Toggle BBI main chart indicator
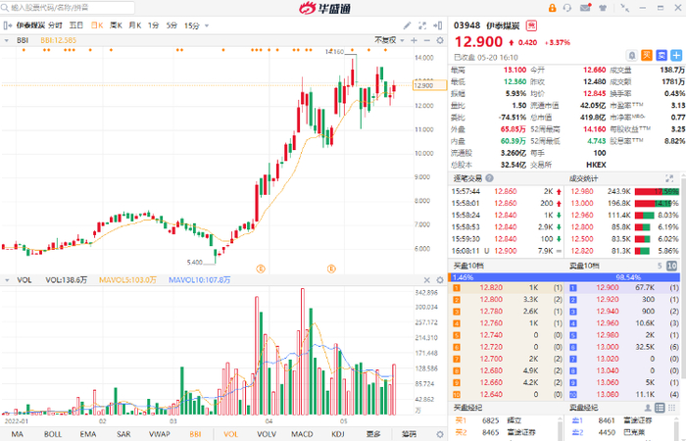The width and height of the screenshot is (686, 441). 195,434
